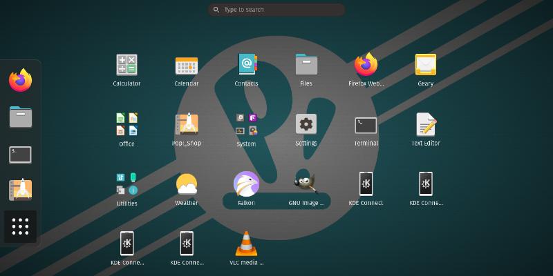The image size is (553, 276).
Task: Click the Type to search field
Action: [276, 10]
